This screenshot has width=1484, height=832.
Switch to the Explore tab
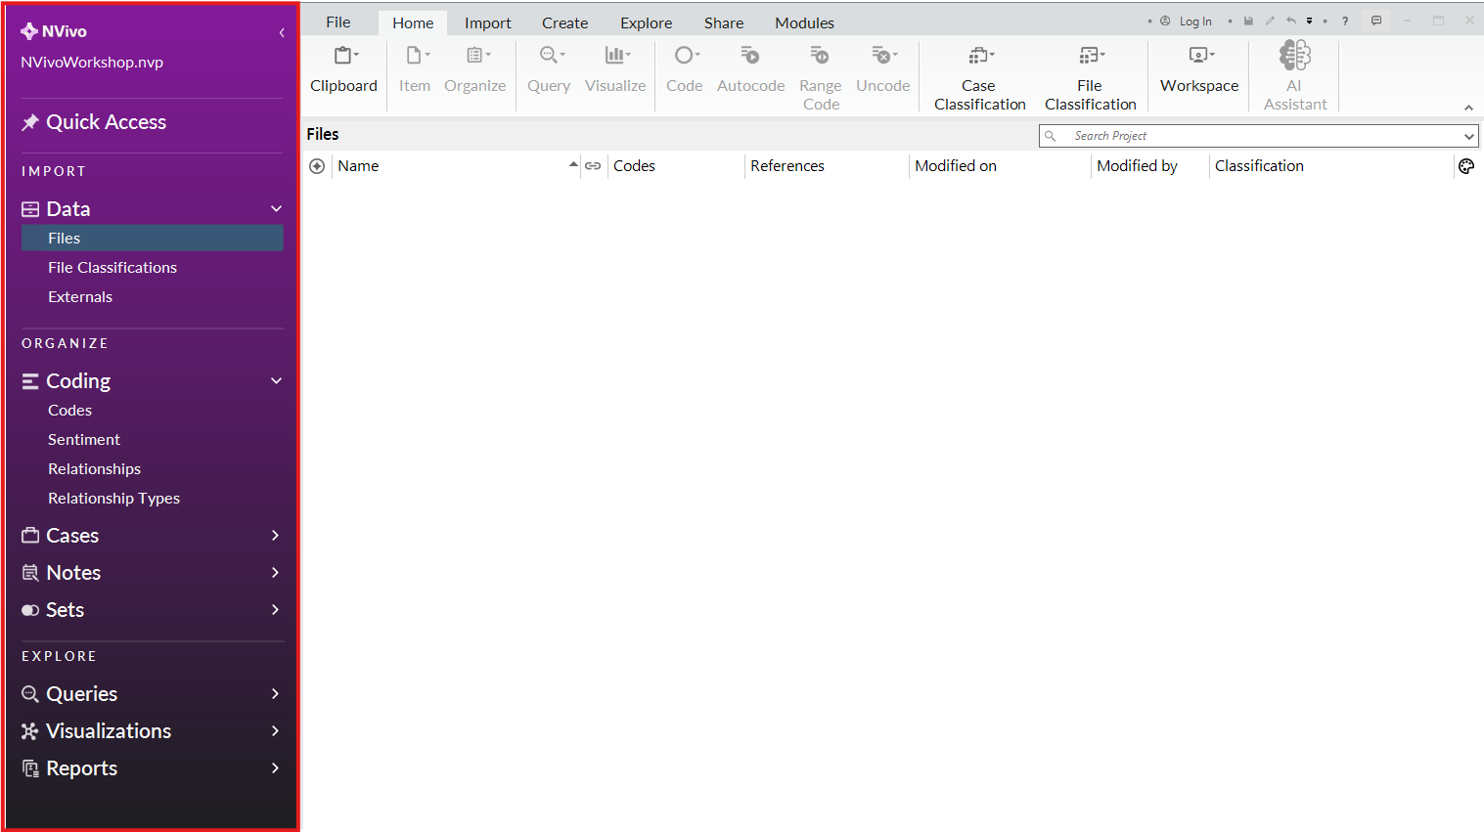[x=647, y=22]
